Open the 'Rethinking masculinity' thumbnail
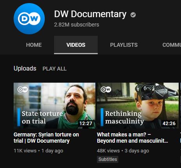The width and height of the screenshot is (181, 168). (138, 106)
